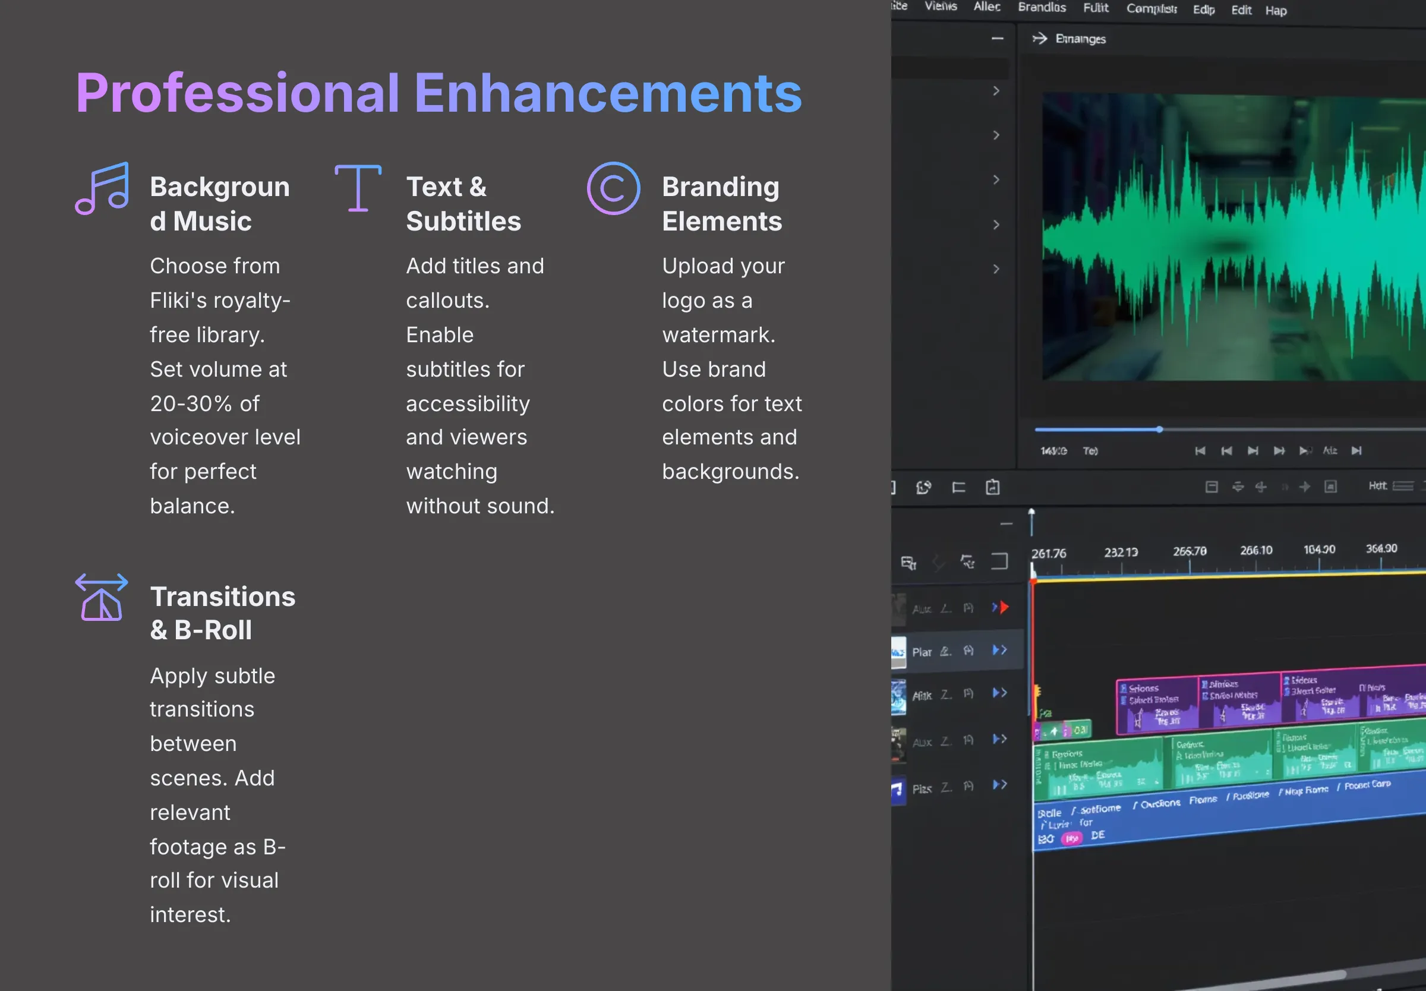Click the Z icon on the Afitk track

(x=945, y=695)
